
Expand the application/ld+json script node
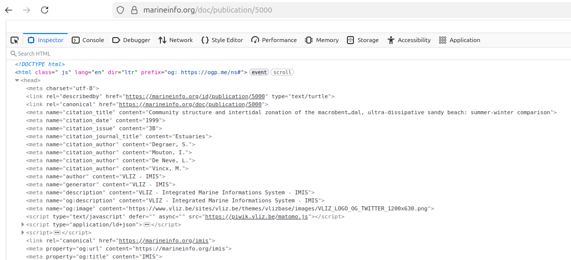pyautogui.click(x=23, y=224)
